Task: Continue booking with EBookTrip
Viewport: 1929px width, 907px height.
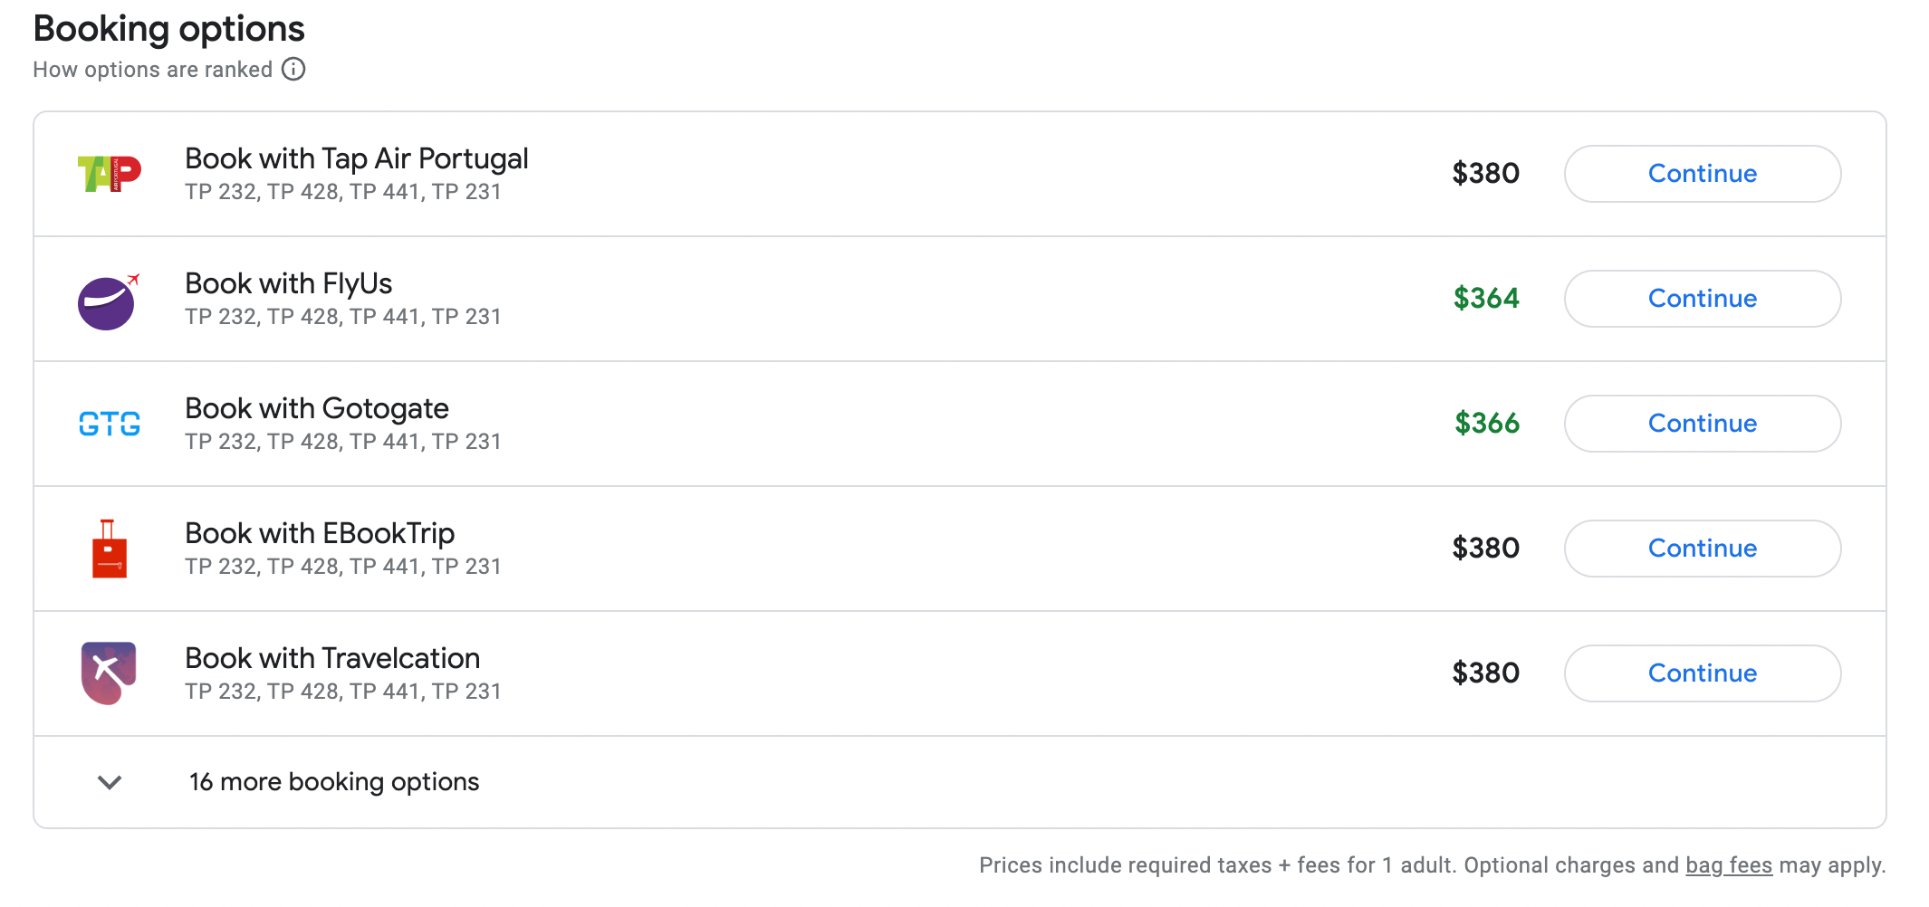Action: [x=1702, y=549]
